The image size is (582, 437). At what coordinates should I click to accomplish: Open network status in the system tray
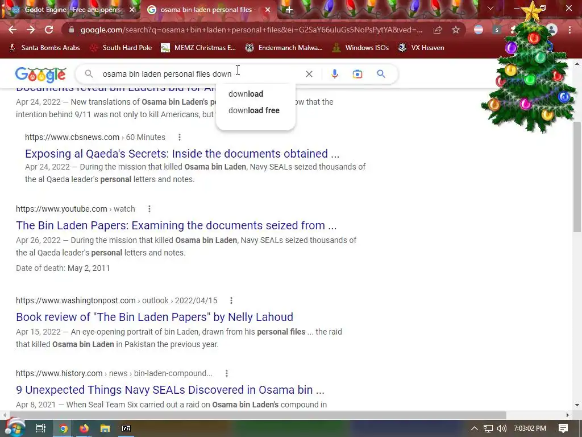(x=488, y=428)
